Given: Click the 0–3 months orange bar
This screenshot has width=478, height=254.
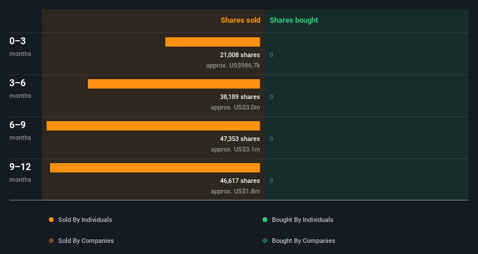Looking at the screenshot, I should pyautogui.click(x=213, y=42).
